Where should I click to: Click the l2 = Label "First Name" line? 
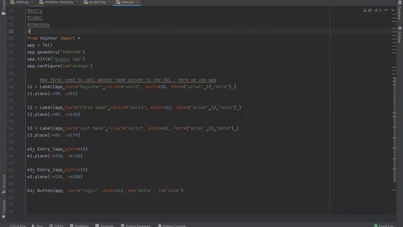[134, 108]
